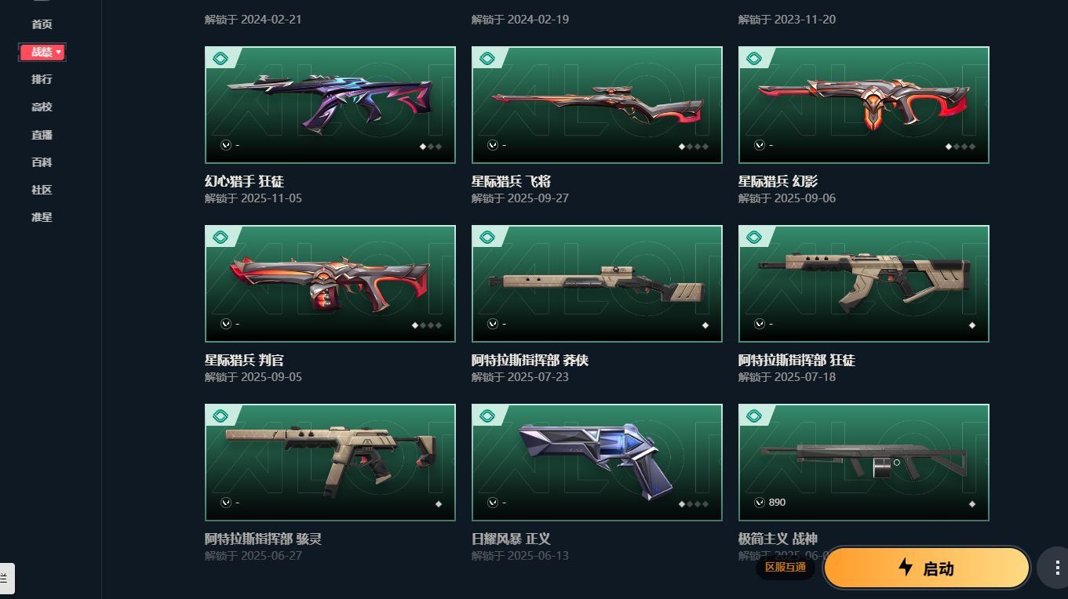The height and width of the screenshot is (599, 1068).
Task: Open 百科 in the sidebar
Action: pyautogui.click(x=42, y=162)
